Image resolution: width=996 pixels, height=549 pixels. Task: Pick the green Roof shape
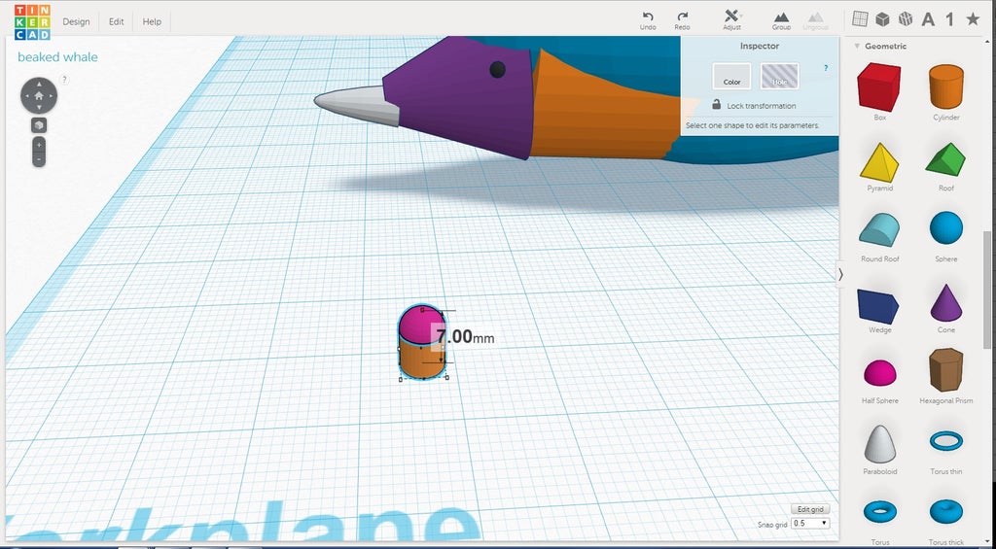(x=945, y=159)
